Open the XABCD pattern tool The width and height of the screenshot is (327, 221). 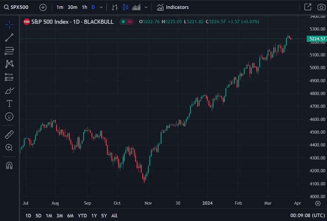coord(9,64)
